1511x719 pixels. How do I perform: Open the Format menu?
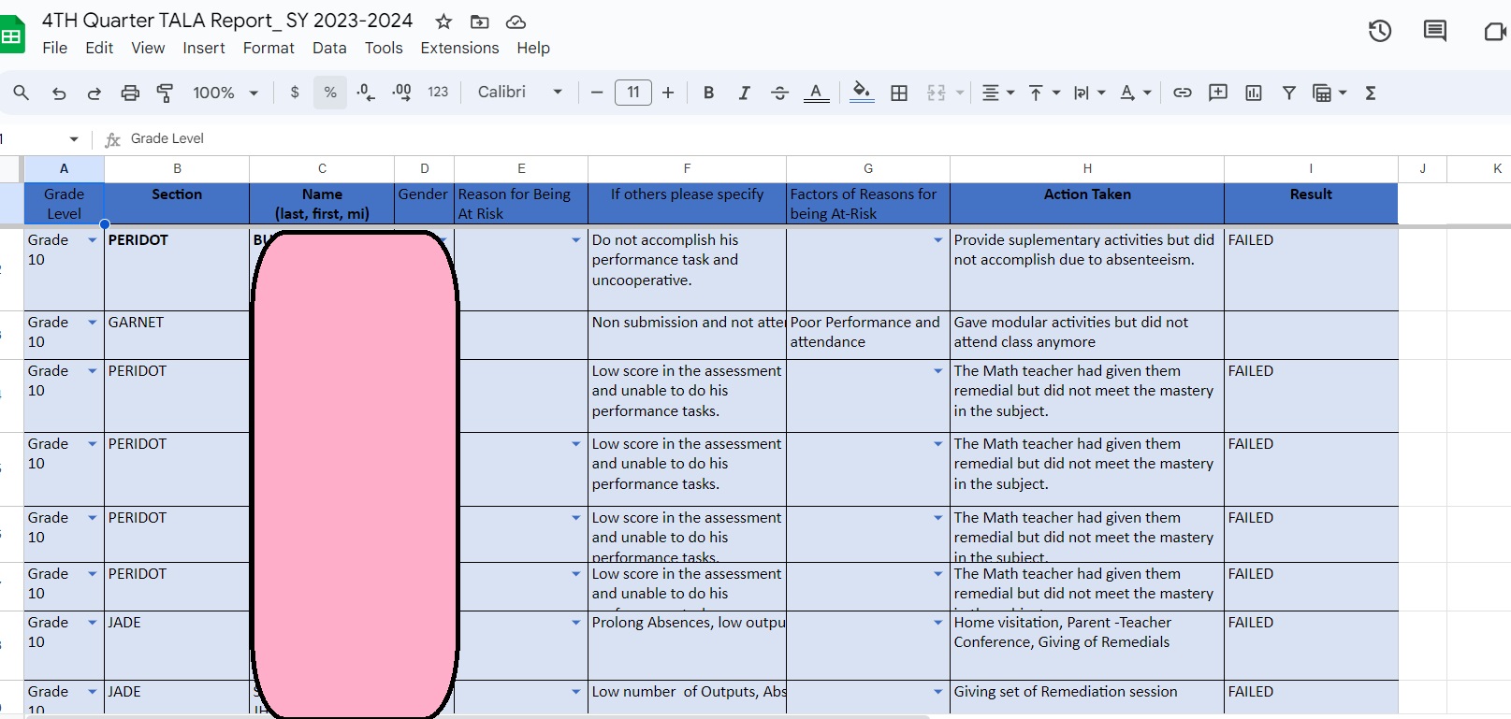click(x=269, y=48)
